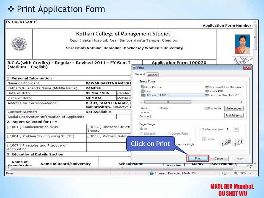This screenshot has width=264, height=198.
Task: Select Microsoft XPS Document printer
Action: [224, 87]
